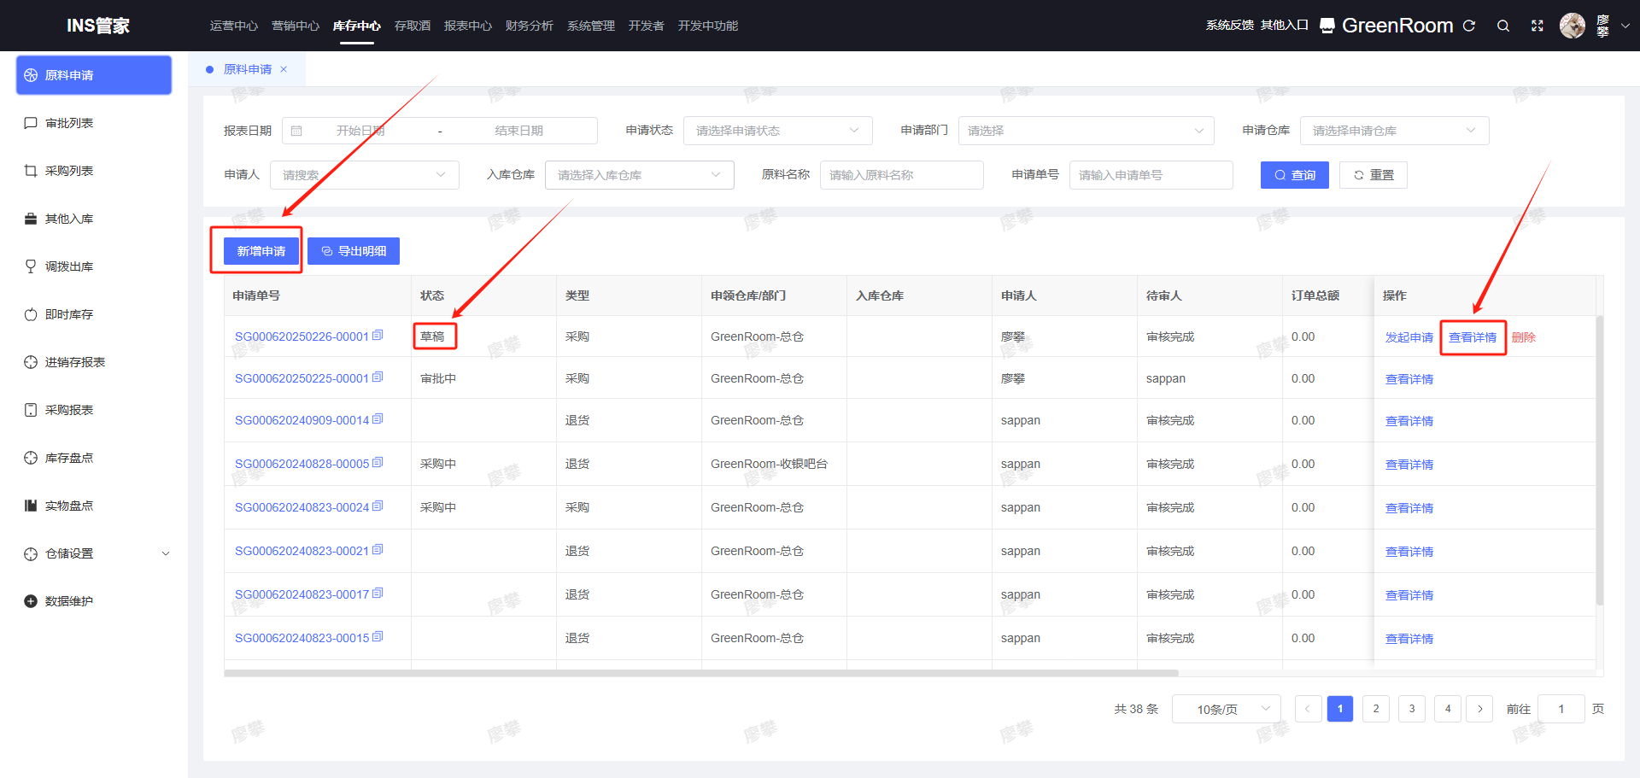This screenshot has width=1640, height=778.
Task: Select 原料申请 in the sidebar
Action: [94, 75]
